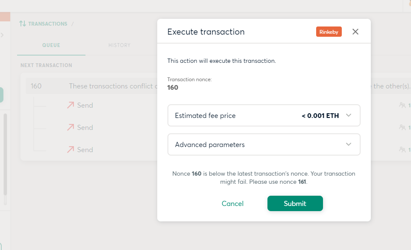The width and height of the screenshot is (411, 250).
Task: Click confirmations people icon on second Send row
Action: [x=402, y=127]
